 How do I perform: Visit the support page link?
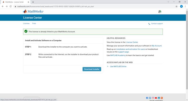[x=123, y=52]
